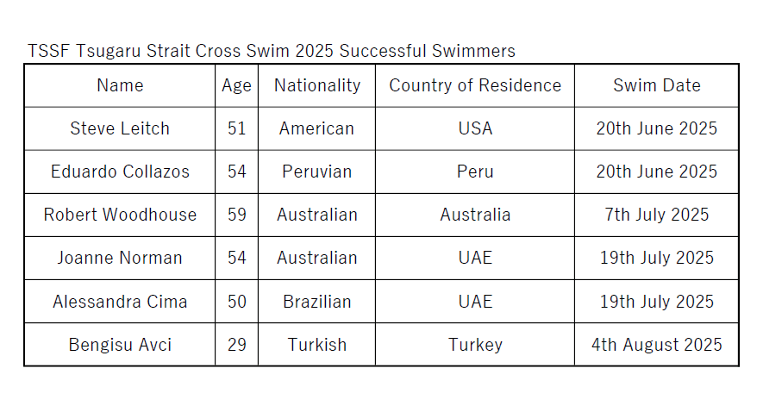Select the 'Eduardo Collazos' name cell
The image size is (763, 412).
pyautogui.click(x=120, y=172)
